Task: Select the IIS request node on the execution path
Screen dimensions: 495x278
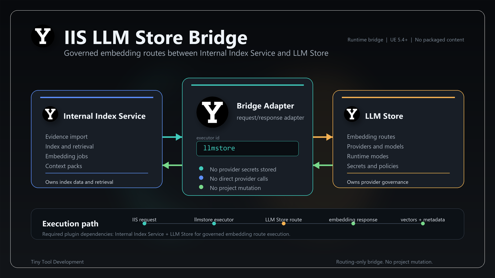Action: (144, 224)
